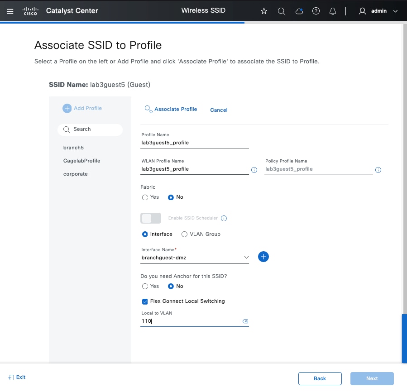Open the notifications bell
This screenshot has height=392, width=407.
(333, 11)
